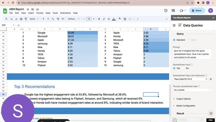Select the paint format tool
The image size is (216, 122).
pyautogui.click(x=26, y=19)
